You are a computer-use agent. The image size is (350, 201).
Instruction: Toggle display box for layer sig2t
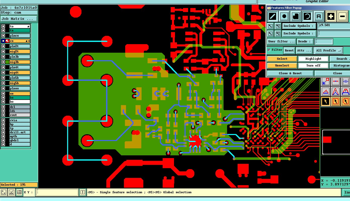[3, 51]
